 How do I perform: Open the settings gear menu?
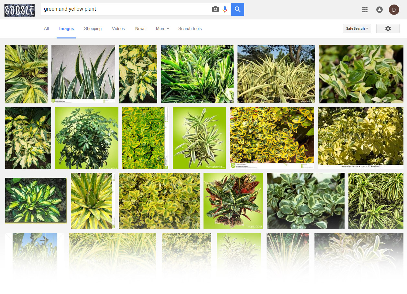click(388, 28)
